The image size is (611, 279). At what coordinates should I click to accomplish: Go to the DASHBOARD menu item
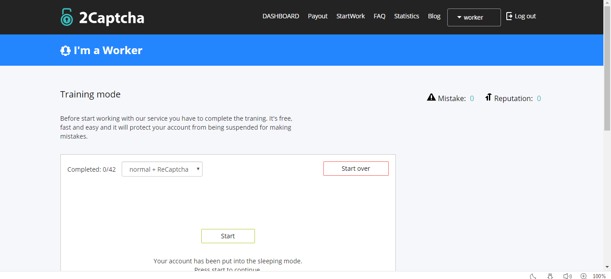[x=280, y=16]
